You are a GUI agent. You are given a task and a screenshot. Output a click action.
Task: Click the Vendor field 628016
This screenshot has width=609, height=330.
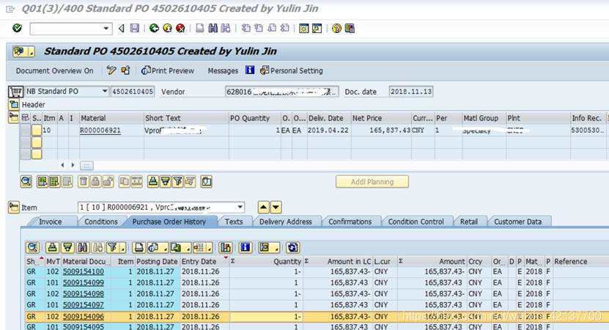tap(281, 92)
